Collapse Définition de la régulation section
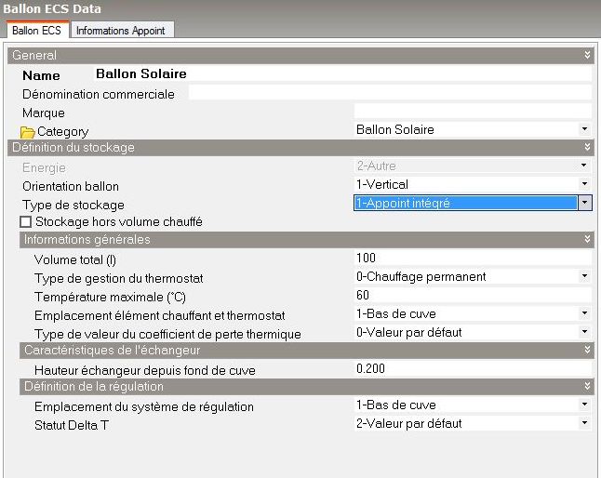This screenshot has height=478, width=601. [587, 386]
